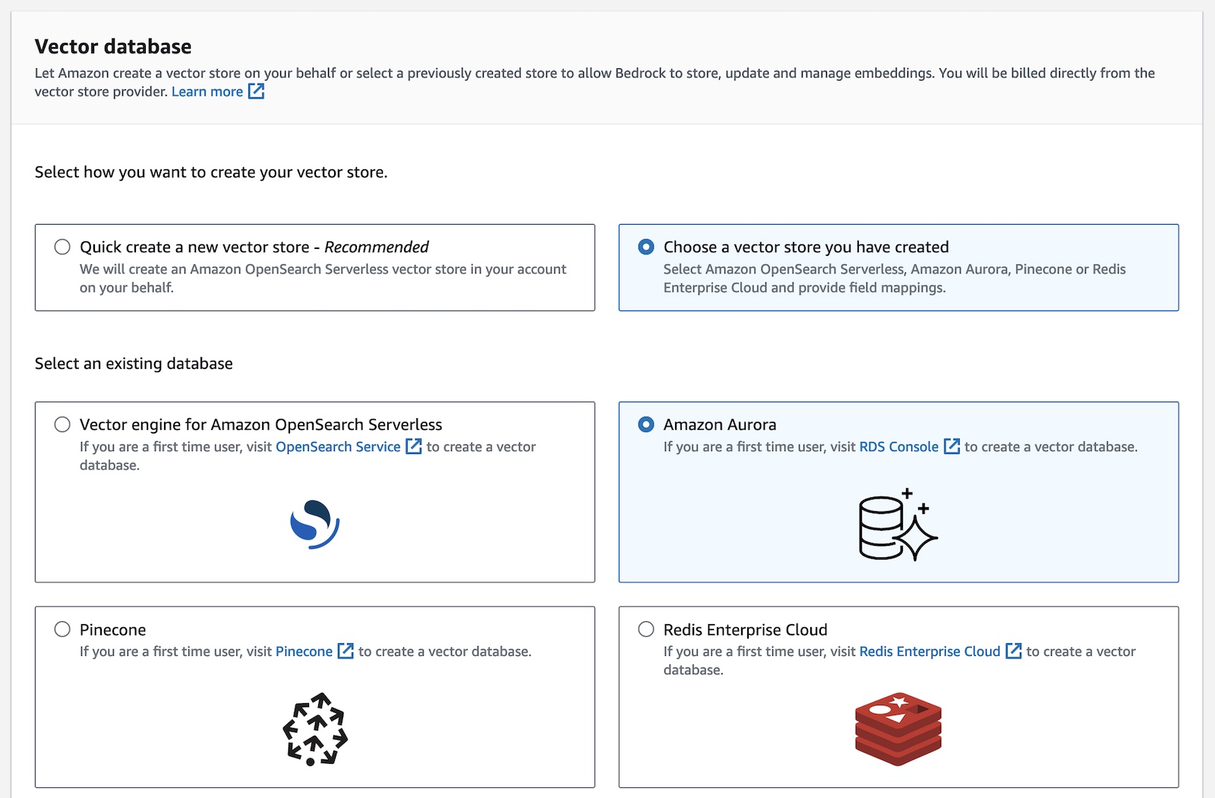Open the Learn more link
This screenshot has height=798, width=1215.
(207, 92)
